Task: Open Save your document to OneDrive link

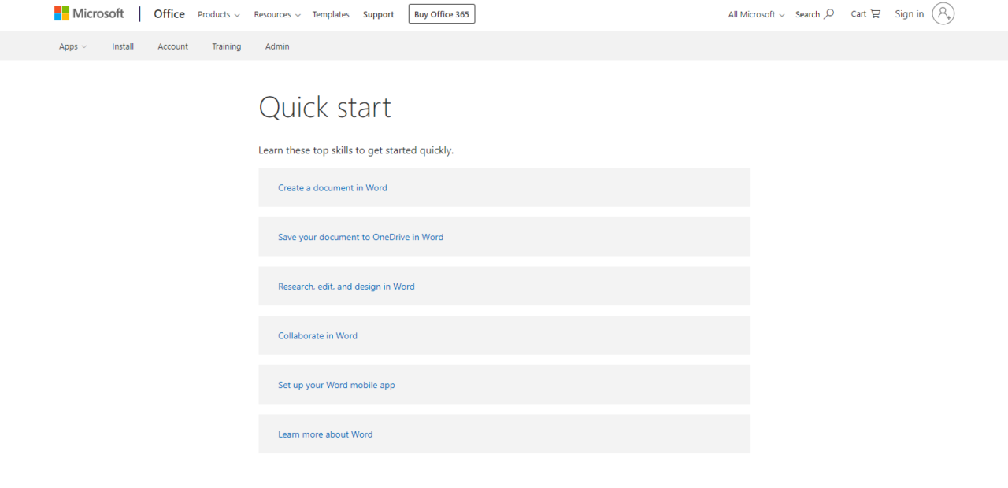Action: 361,237
